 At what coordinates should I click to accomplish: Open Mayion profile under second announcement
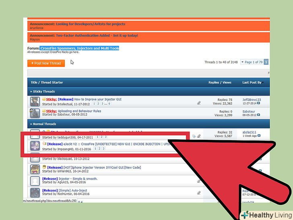point(35,39)
